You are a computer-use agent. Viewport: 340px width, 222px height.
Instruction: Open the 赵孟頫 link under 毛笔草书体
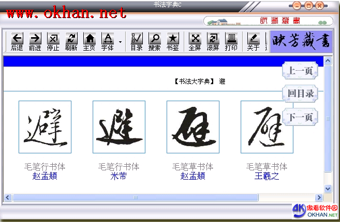pos(193,176)
